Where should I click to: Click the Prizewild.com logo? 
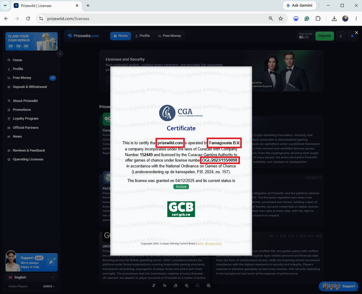point(83,36)
